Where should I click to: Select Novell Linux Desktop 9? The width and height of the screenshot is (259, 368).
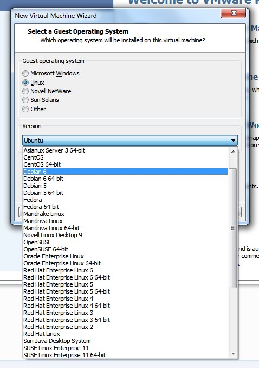(x=125, y=235)
